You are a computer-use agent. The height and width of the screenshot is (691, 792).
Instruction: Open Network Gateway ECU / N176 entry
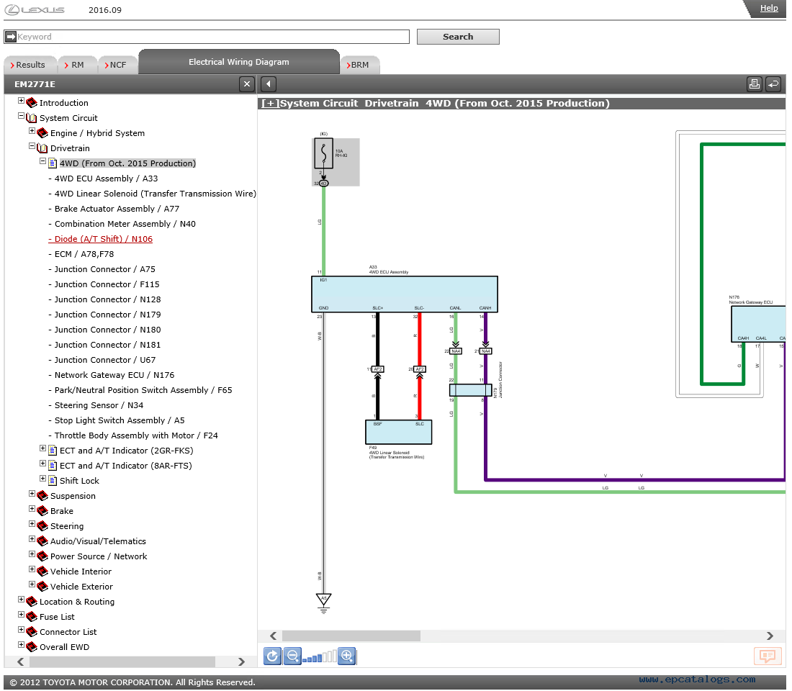114,375
